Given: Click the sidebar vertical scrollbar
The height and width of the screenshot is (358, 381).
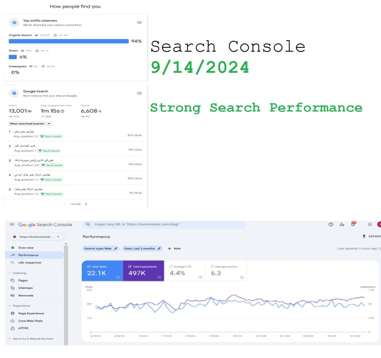Looking at the screenshot, I should coord(66,294).
